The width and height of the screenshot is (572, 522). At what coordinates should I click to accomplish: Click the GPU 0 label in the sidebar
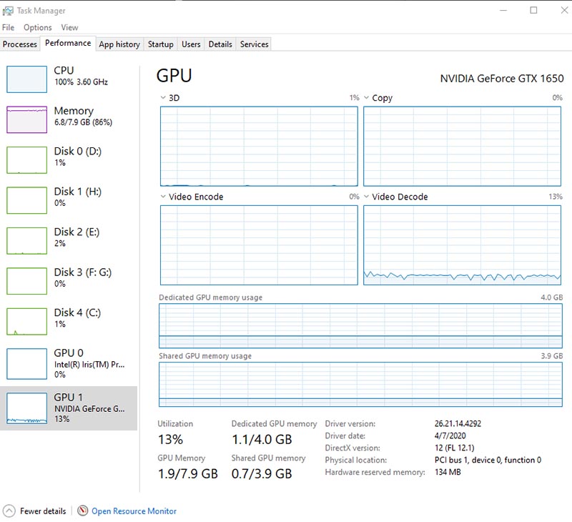(69, 353)
